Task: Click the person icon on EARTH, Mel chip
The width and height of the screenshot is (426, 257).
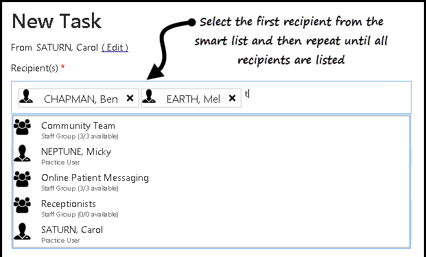Action: point(149,97)
